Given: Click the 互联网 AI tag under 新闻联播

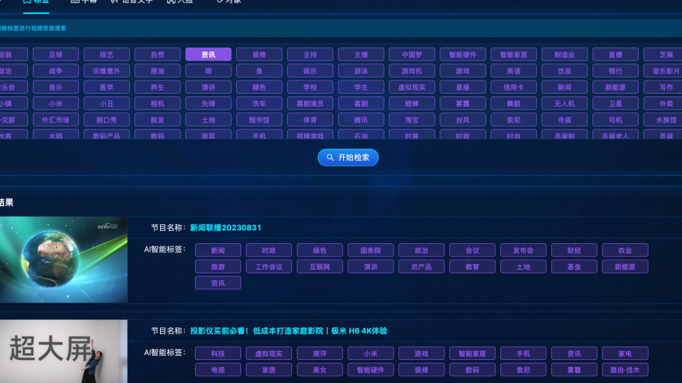Looking at the screenshot, I should point(320,266).
